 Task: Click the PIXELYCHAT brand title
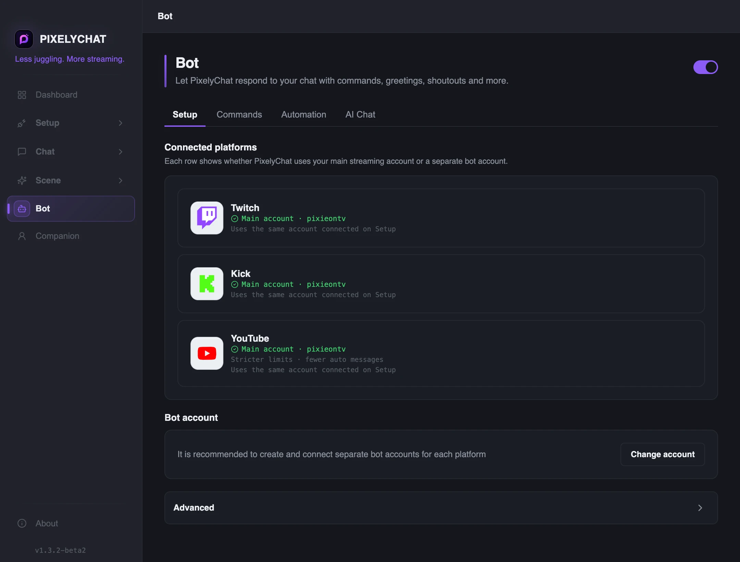point(73,39)
